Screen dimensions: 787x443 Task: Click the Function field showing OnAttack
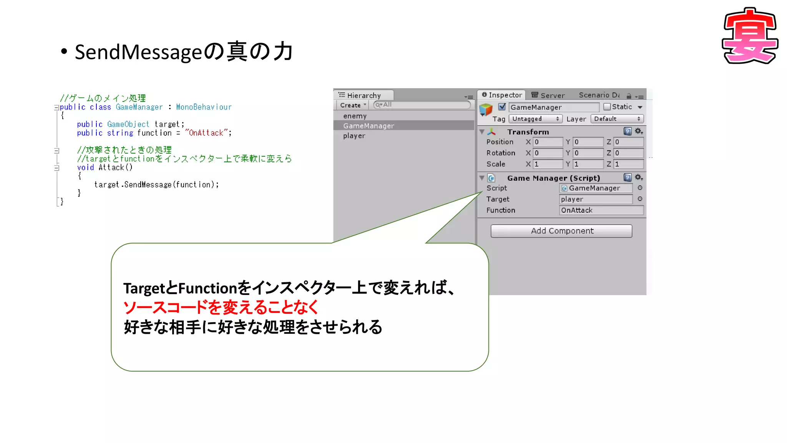[601, 210]
